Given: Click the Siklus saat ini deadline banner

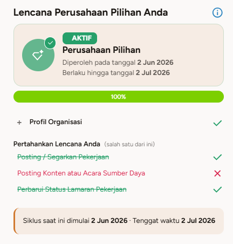Looking at the screenshot, I should click(x=119, y=221).
